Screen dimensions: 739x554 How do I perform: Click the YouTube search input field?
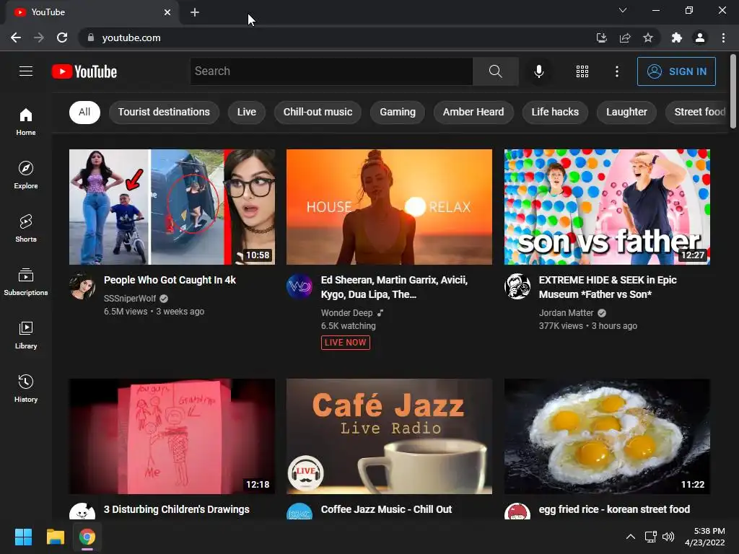click(x=331, y=71)
